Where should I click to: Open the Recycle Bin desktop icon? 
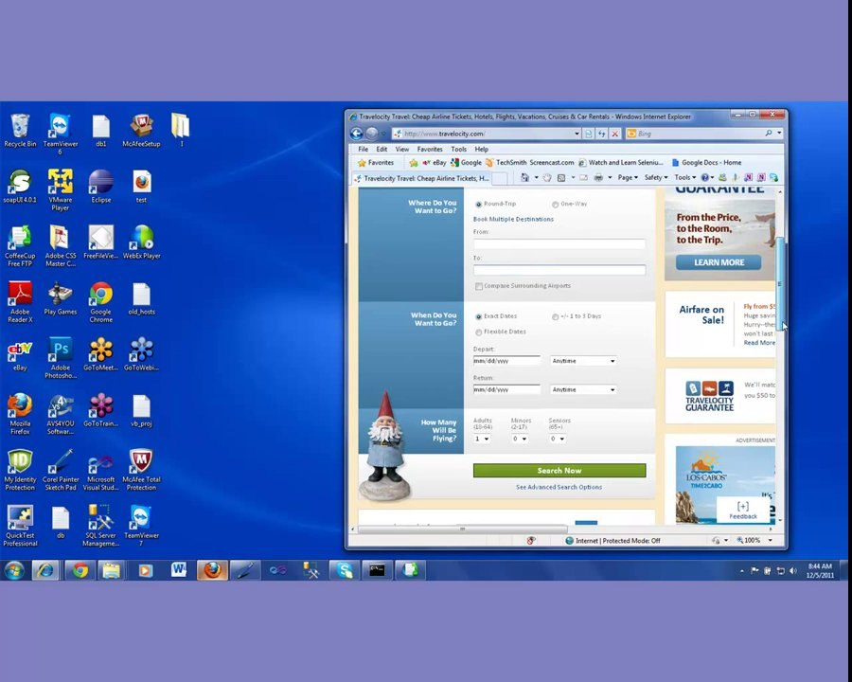(20, 131)
